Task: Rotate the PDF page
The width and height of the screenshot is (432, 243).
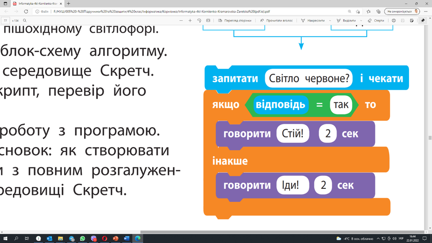Action: [x=199, y=21]
